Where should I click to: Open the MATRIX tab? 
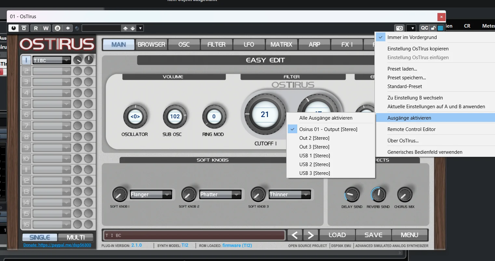click(x=281, y=45)
